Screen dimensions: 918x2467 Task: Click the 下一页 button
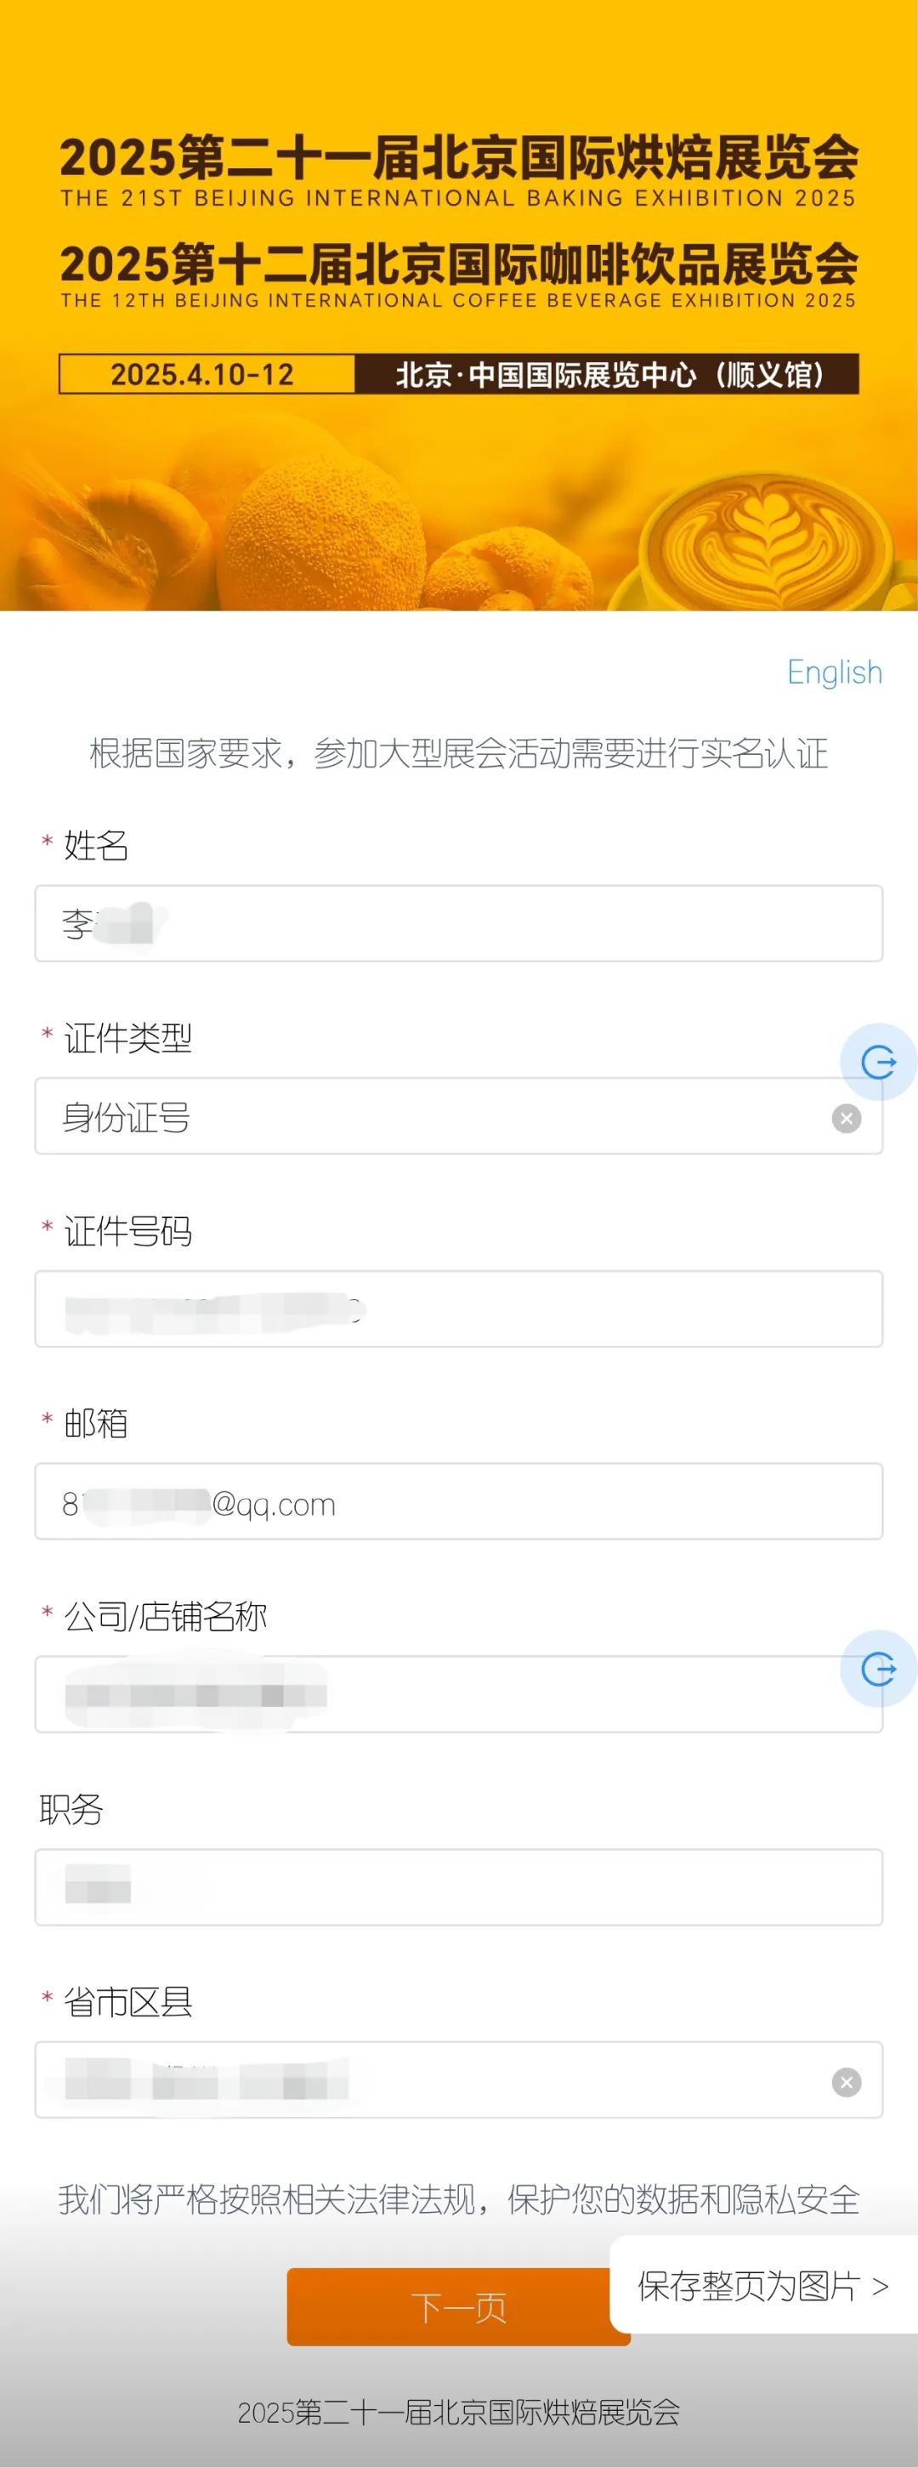coord(458,2306)
